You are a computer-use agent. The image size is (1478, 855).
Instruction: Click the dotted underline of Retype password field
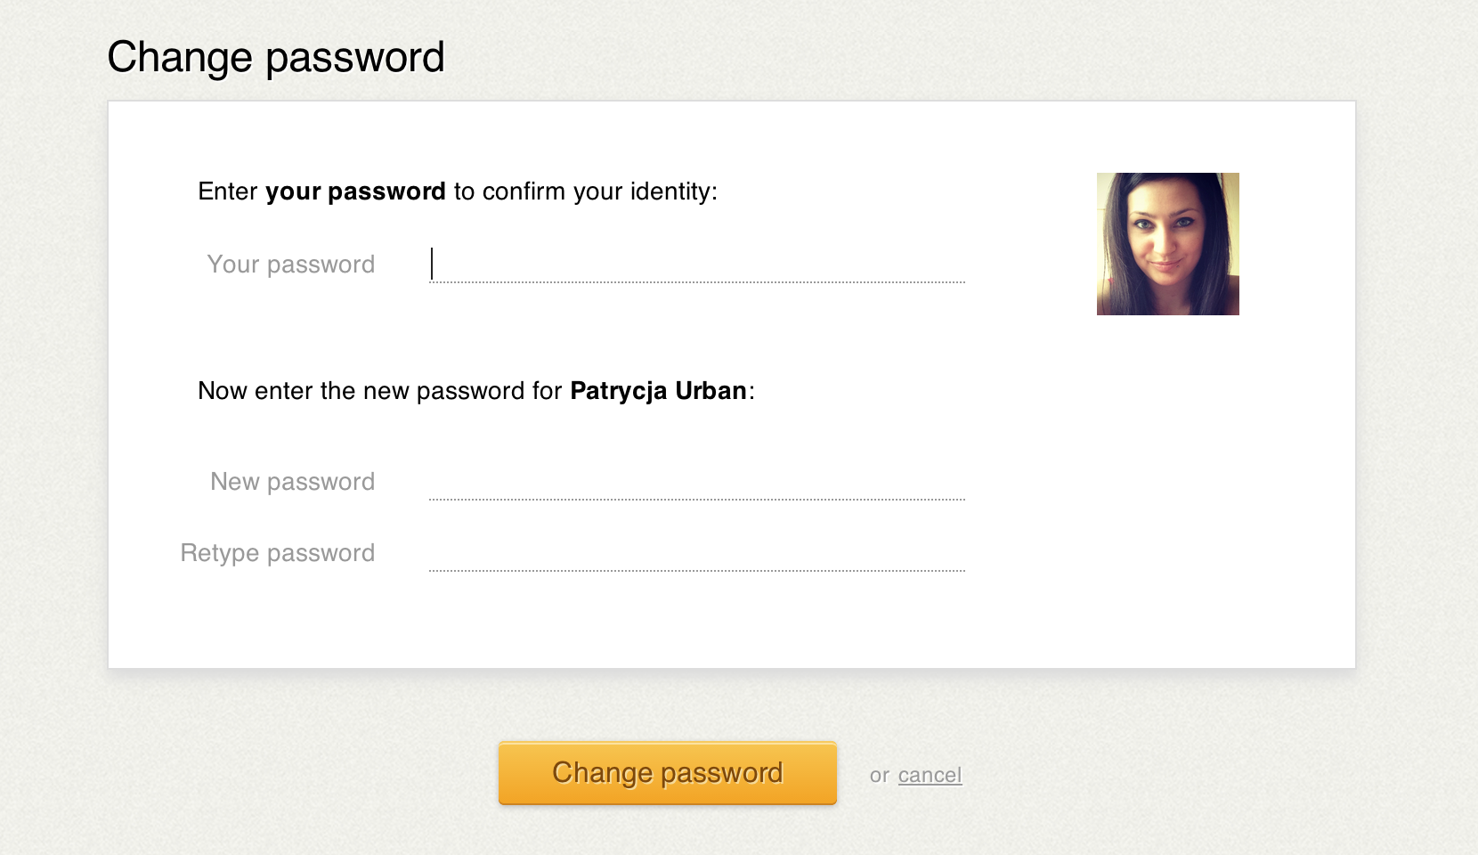pyautogui.click(x=697, y=571)
